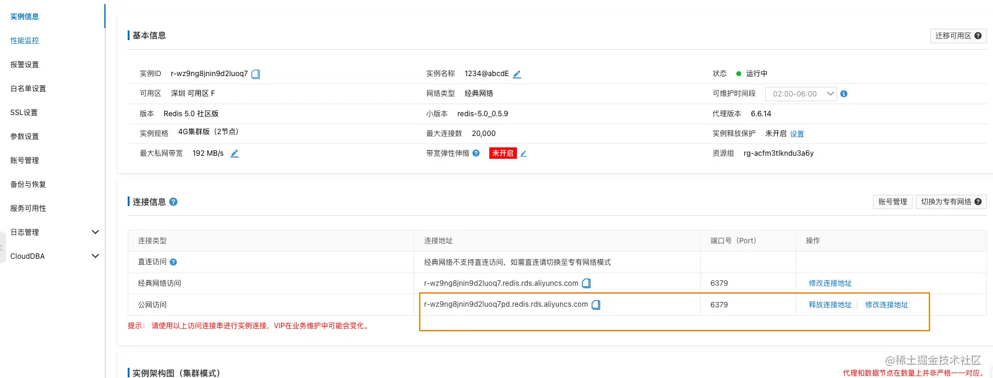The image size is (993, 378).
Task: Select the 运行中 status text
Action: pyautogui.click(x=757, y=74)
